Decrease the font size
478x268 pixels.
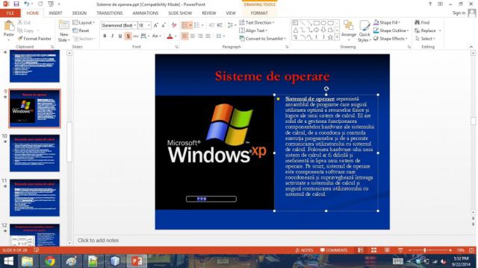point(164,25)
